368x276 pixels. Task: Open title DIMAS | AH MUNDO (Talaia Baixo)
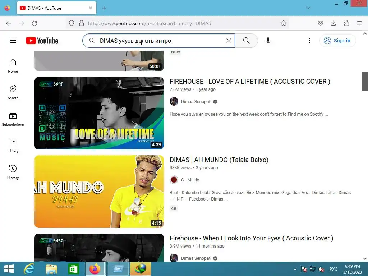click(219, 160)
